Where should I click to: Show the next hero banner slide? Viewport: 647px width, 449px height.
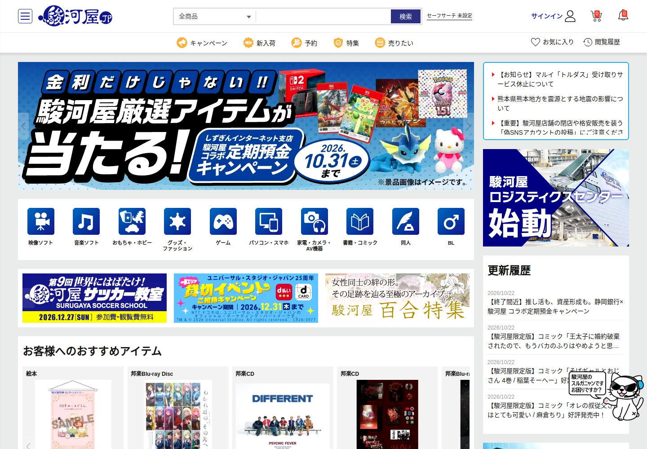[468, 126]
